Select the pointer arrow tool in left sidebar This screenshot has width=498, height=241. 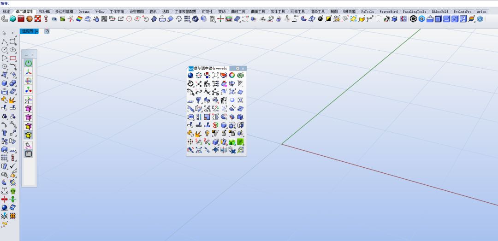coord(5,33)
